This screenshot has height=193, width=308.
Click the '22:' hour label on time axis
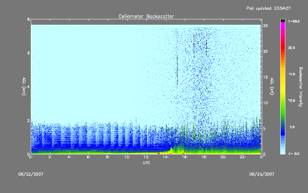(x=243, y=157)
